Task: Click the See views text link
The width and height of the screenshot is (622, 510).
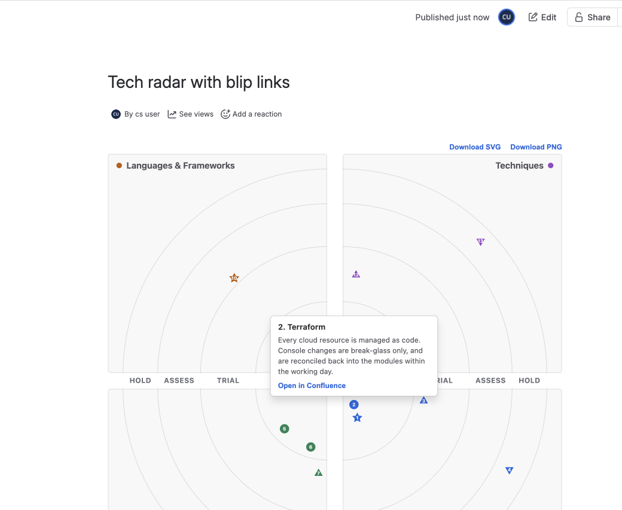Action: tap(196, 114)
